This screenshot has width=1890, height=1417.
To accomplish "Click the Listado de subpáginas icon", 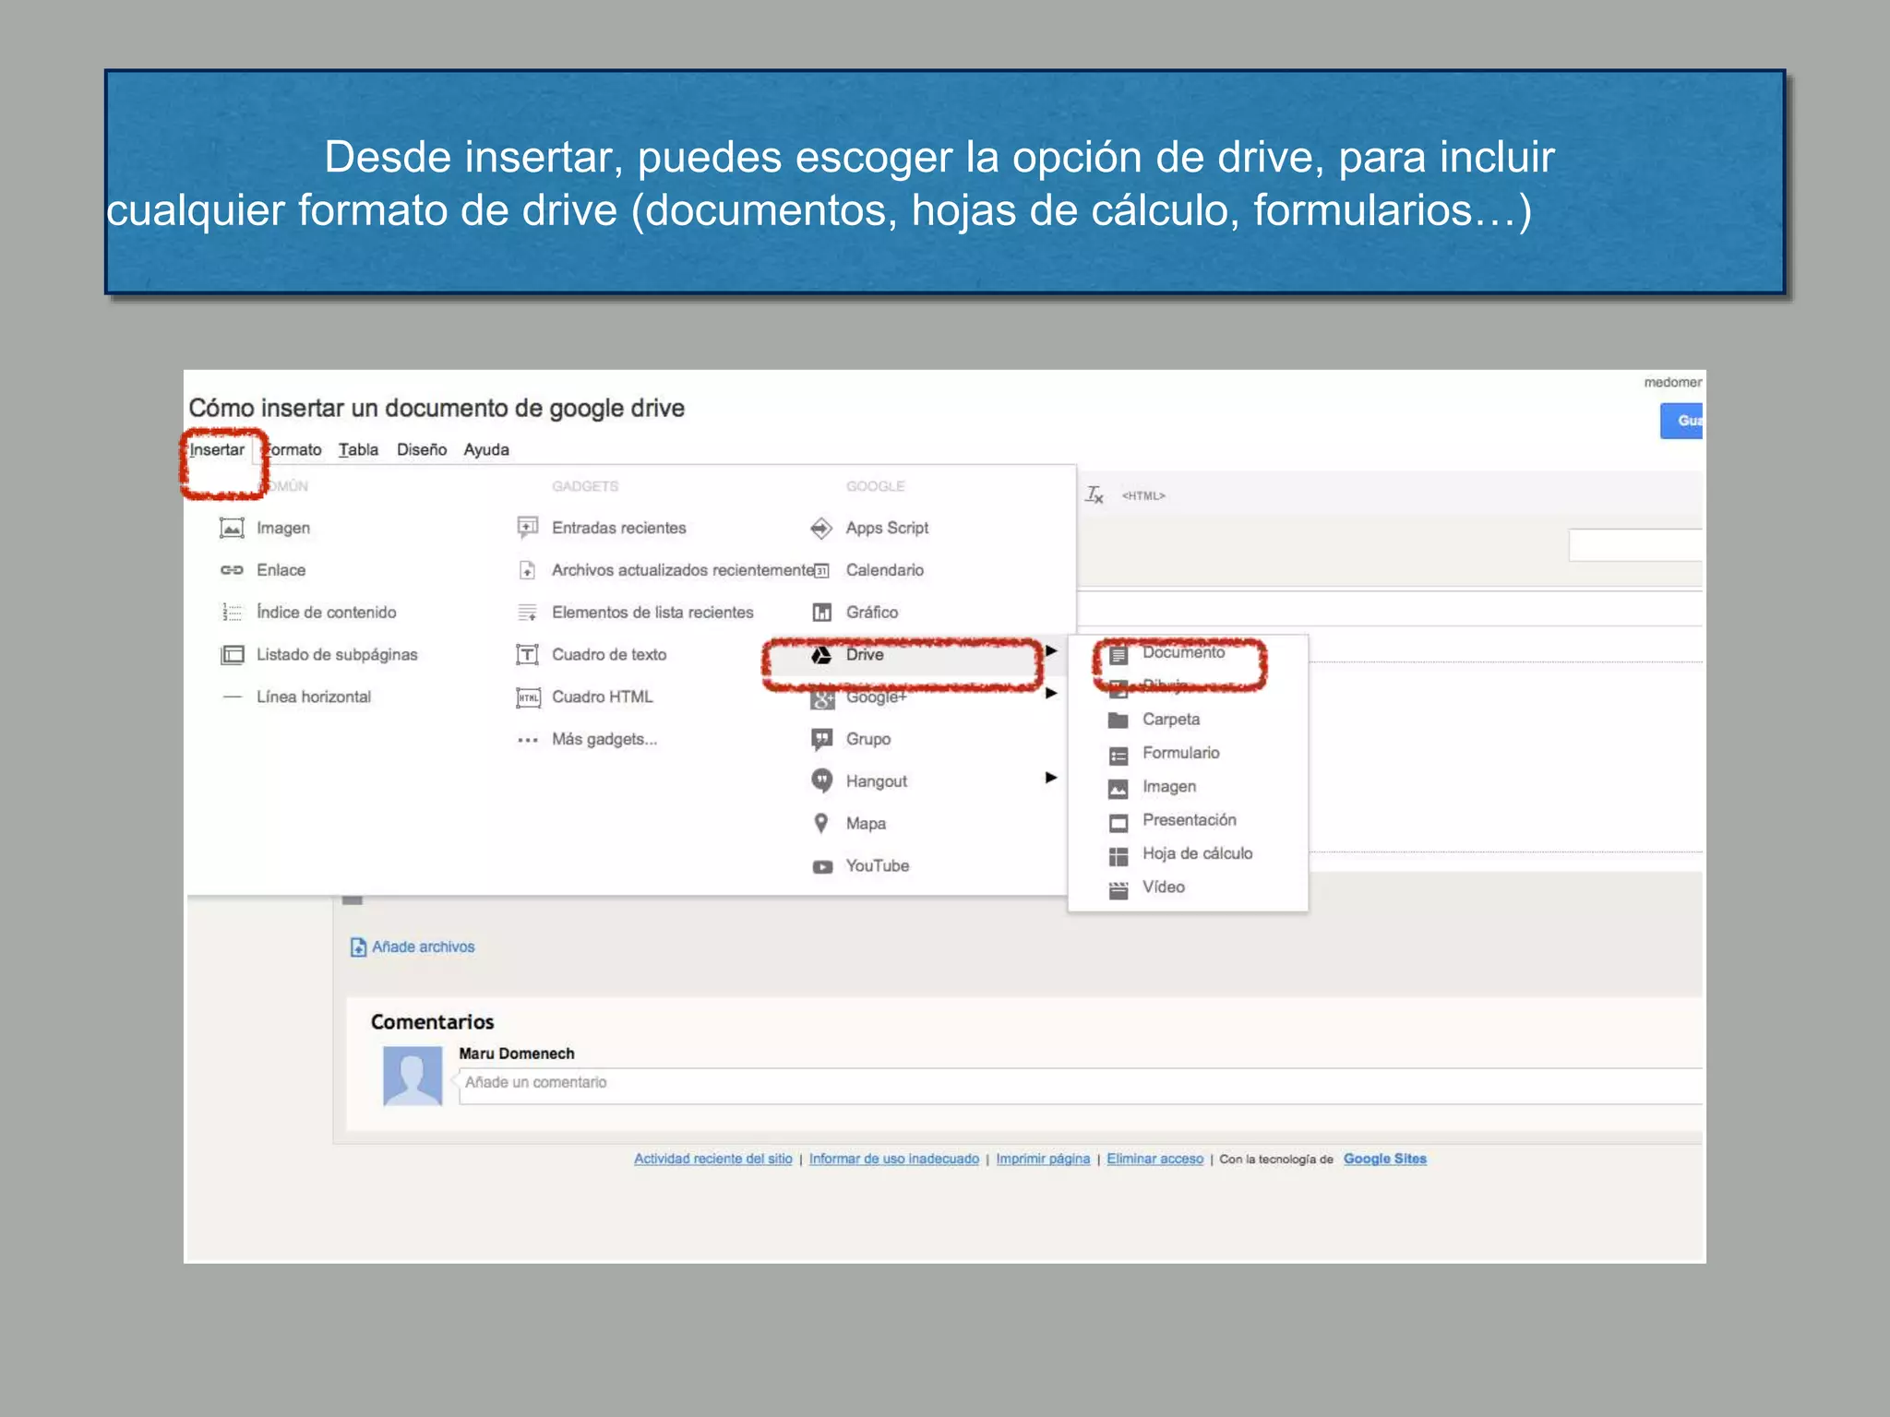I will [232, 655].
